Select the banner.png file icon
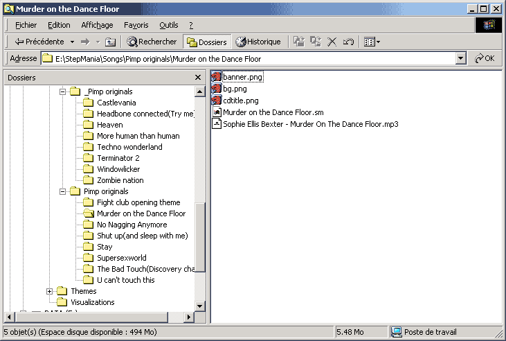Screen dimensions: 506x341 [x=216, y=77]
